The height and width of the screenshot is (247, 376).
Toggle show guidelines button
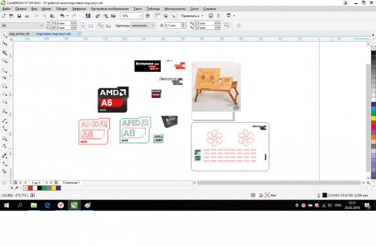pyautogui.click(x=173, y=16)
